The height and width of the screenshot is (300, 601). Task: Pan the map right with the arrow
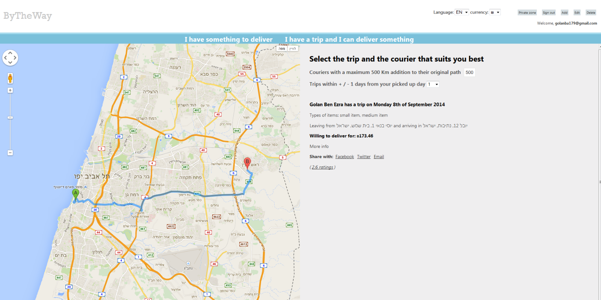[x=15, y=58]
